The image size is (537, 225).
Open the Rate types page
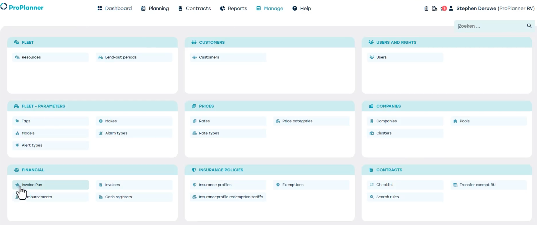point(228,133)
